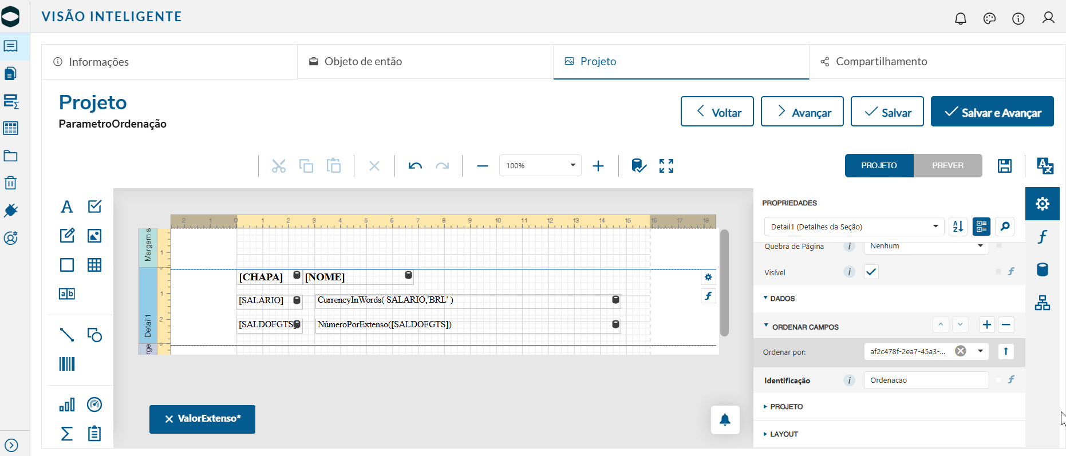Collapse the ORDENAR CAMPOS section
This screenshot has width=1066, height=456.
801,327
